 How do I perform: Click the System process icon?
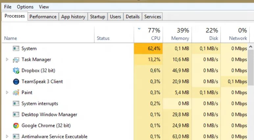coord(16,48)
